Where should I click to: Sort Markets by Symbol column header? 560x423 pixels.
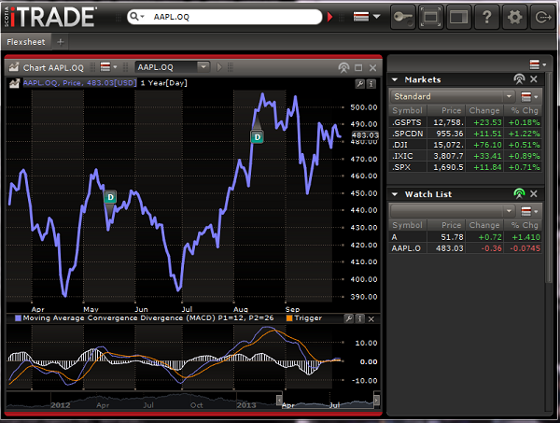pyautogui.click(x=408, y=110)
